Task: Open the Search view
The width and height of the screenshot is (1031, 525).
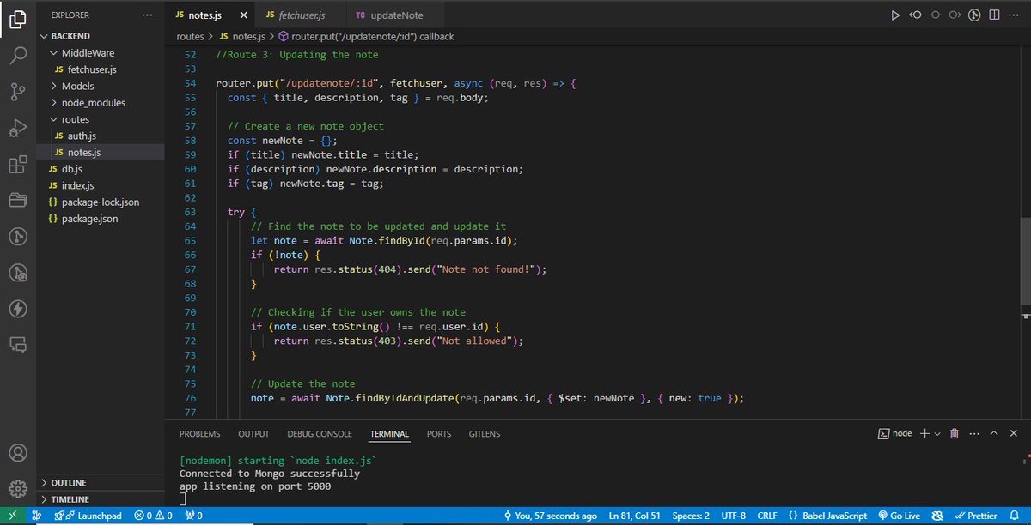Action: (17, 56)
